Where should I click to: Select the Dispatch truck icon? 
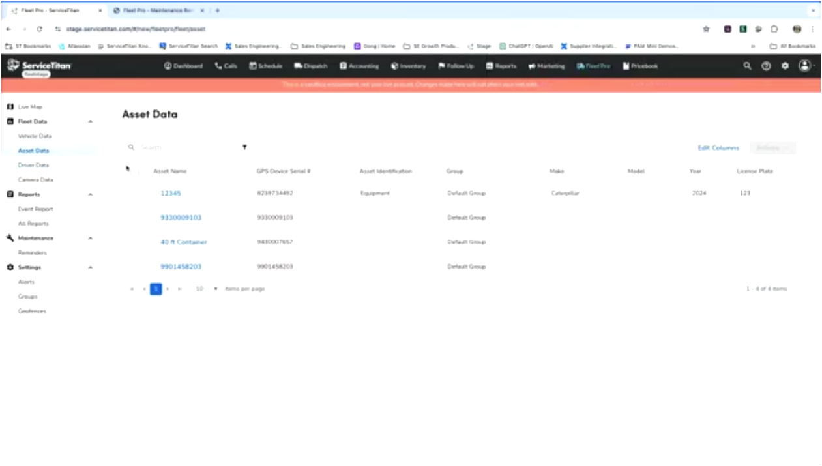click(298, 66)
